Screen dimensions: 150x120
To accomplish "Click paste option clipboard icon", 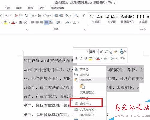I will pos(82,86).
